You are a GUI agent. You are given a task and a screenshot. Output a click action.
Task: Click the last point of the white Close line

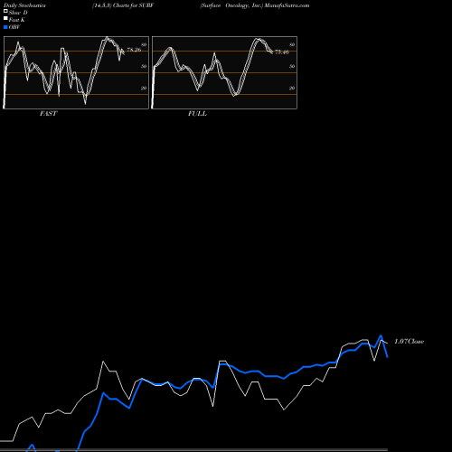point(387,343)
